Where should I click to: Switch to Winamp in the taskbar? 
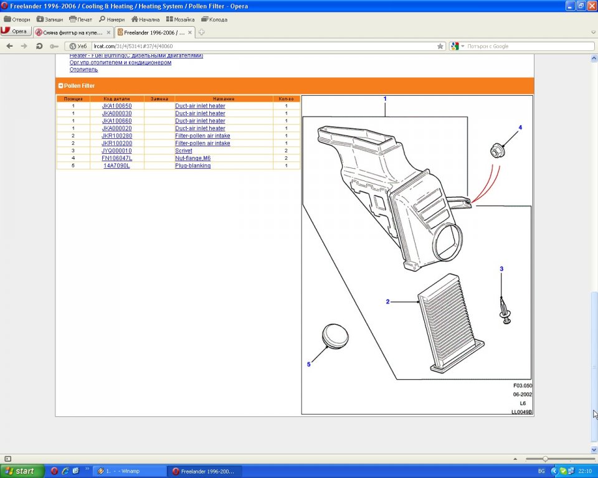(x=129, y=471)
